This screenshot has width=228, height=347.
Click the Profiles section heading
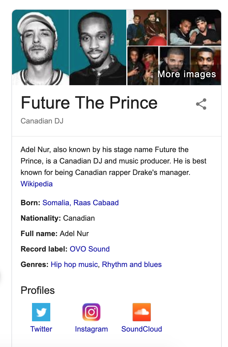pyautogui.click(x=38, y=290)
